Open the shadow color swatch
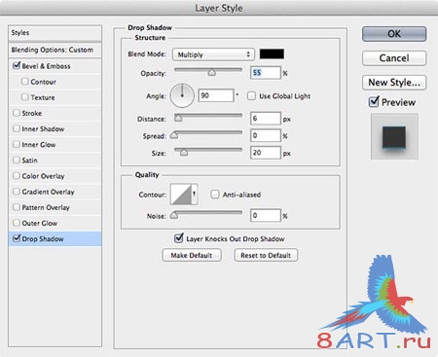 (x=272, y=54)
